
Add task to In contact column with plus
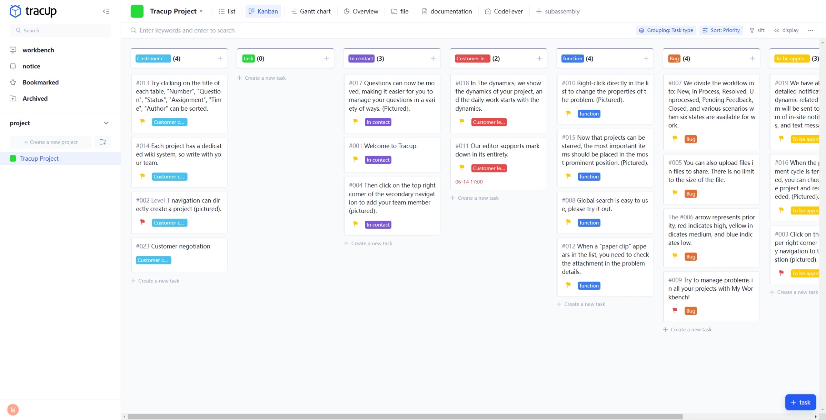click(x=433, y=59)
